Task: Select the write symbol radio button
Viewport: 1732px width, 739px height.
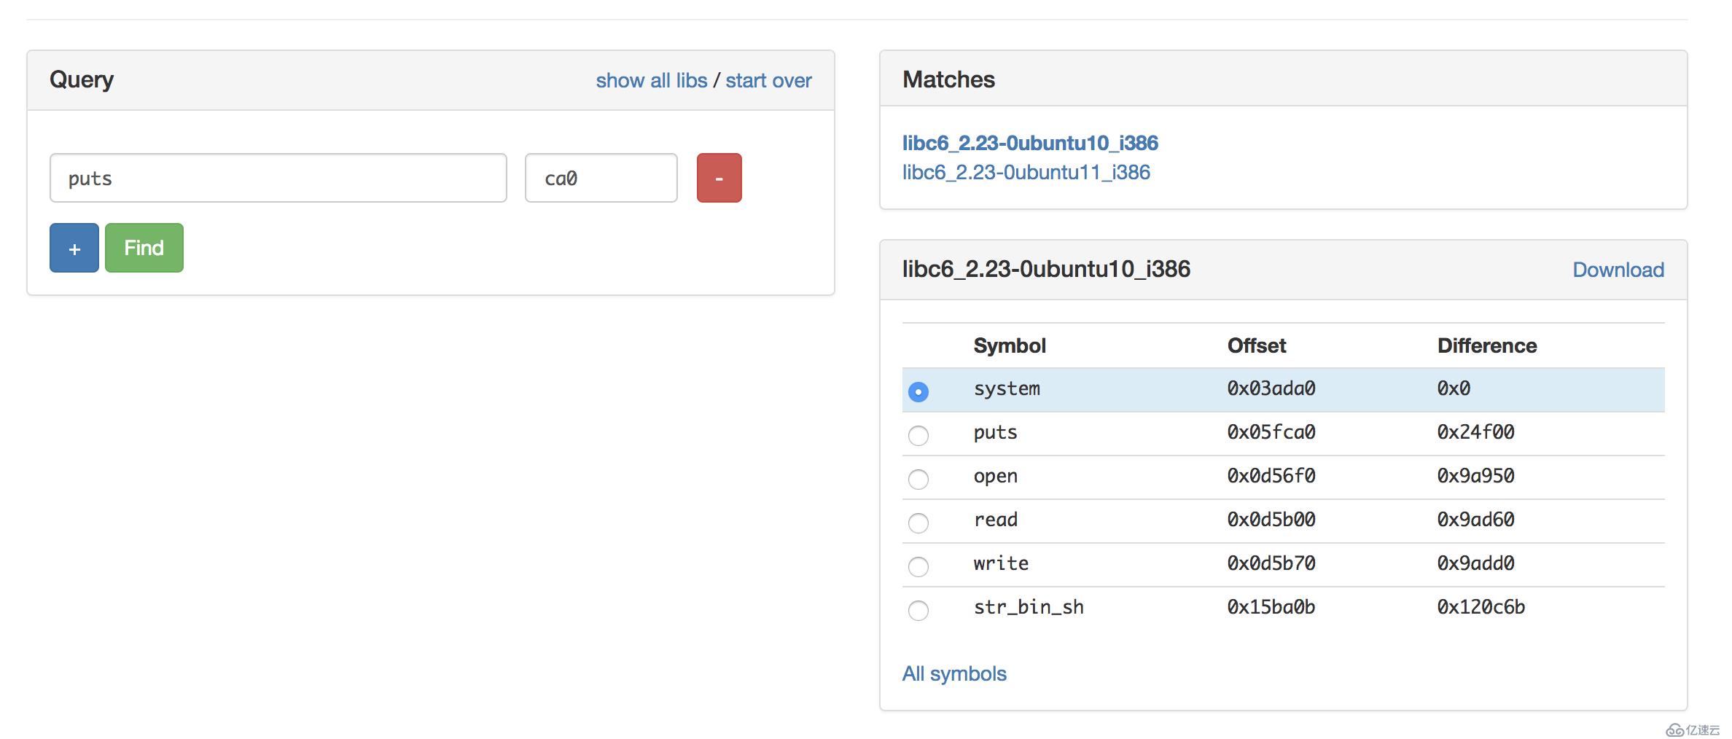Action: (x=918, y=566)
